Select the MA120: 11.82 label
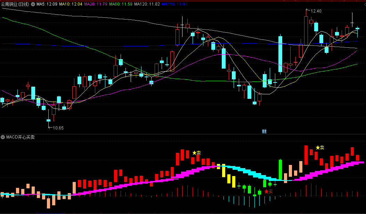Screen dimensions: 366x214 [147, 4]
